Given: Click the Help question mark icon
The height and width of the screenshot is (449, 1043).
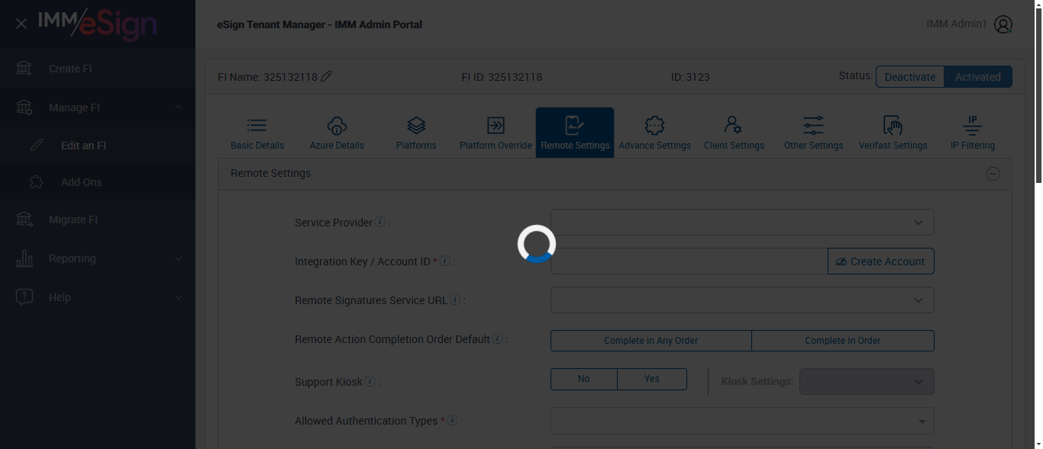Looking at the screenshot, I should pyautogui.click(x=24, y=297).
